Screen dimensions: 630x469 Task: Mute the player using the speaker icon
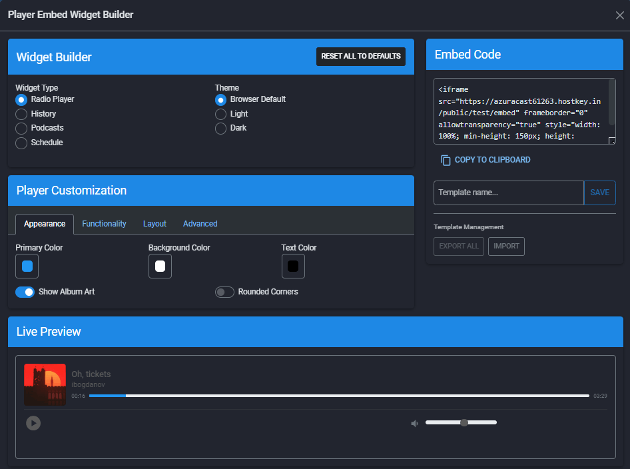pos(414,423)
